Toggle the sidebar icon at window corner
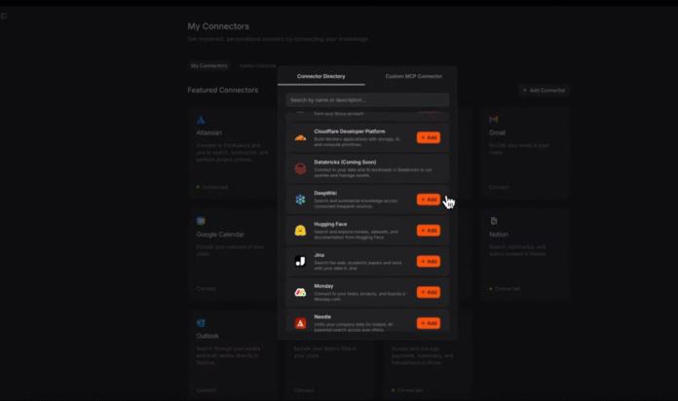Image resolution: width=678 pixels, height=401 pixels. pyautogui.click(x=4, y=16)
